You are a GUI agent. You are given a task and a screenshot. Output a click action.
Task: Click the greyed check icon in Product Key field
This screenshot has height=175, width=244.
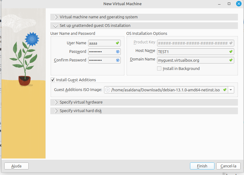click(231, 43)
